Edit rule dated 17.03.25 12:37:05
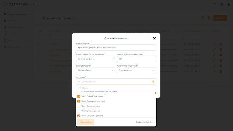Image resolution: width=233 pixels, height=131 pixels. pyautogui.click(x=214, y=71)
